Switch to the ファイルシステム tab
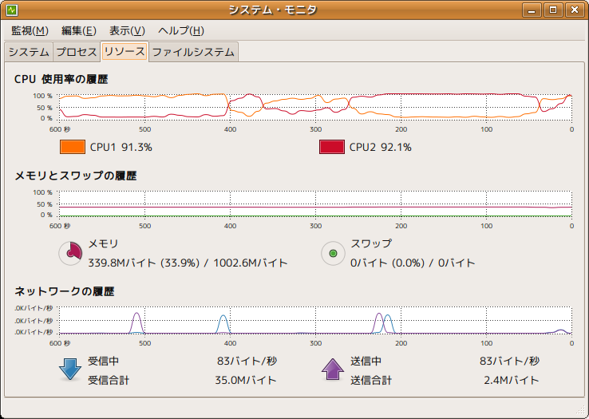This screenshot has height=419, width=589. tap(193, 53)
